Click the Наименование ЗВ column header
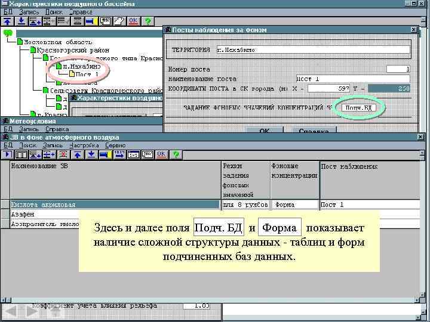The width and height of the screenshot is (430, 322). pos(115,180)
